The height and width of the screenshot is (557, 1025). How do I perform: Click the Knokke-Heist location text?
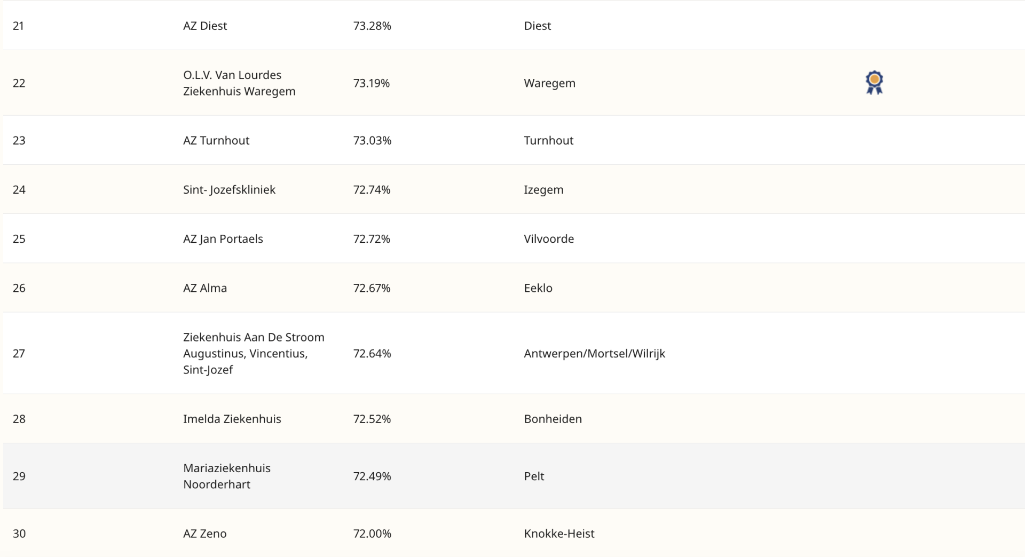pyautogui.click(x=559, y=534)
